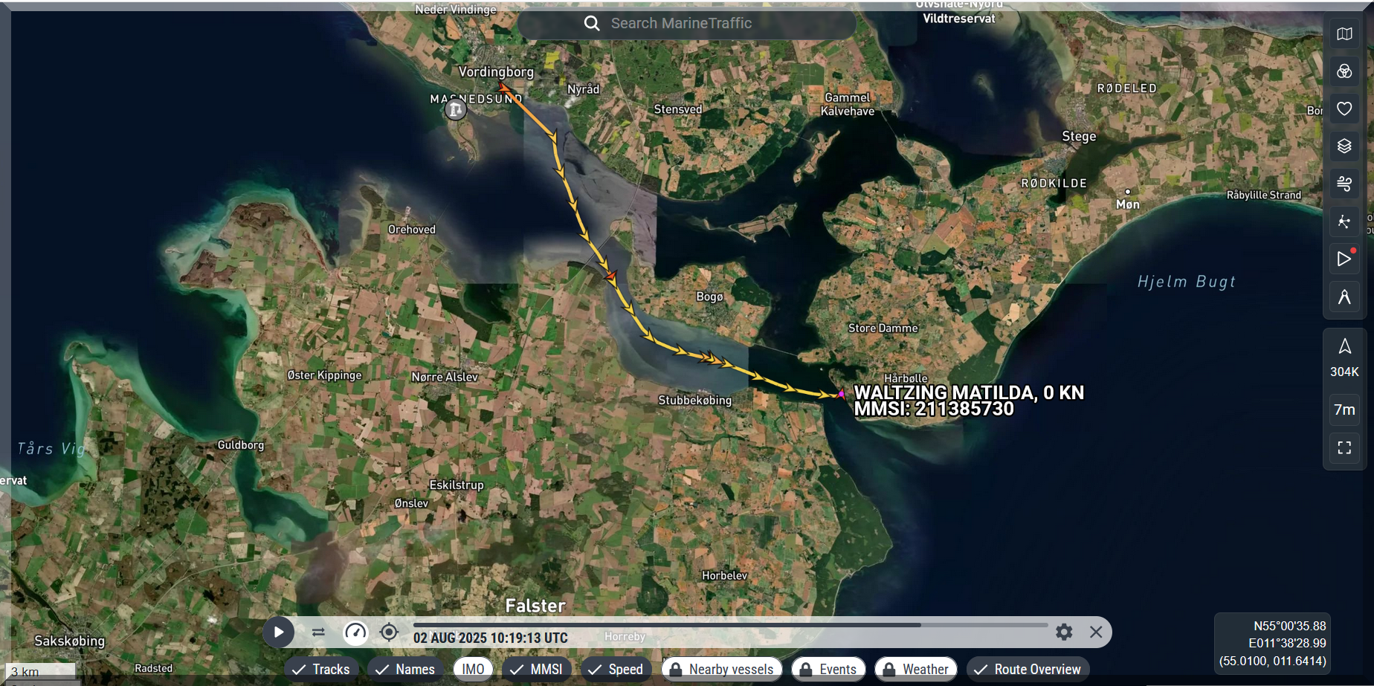Open My Fleets heart icon
The height and width of the screenshot is (686, 1374).
(1344, 109)
